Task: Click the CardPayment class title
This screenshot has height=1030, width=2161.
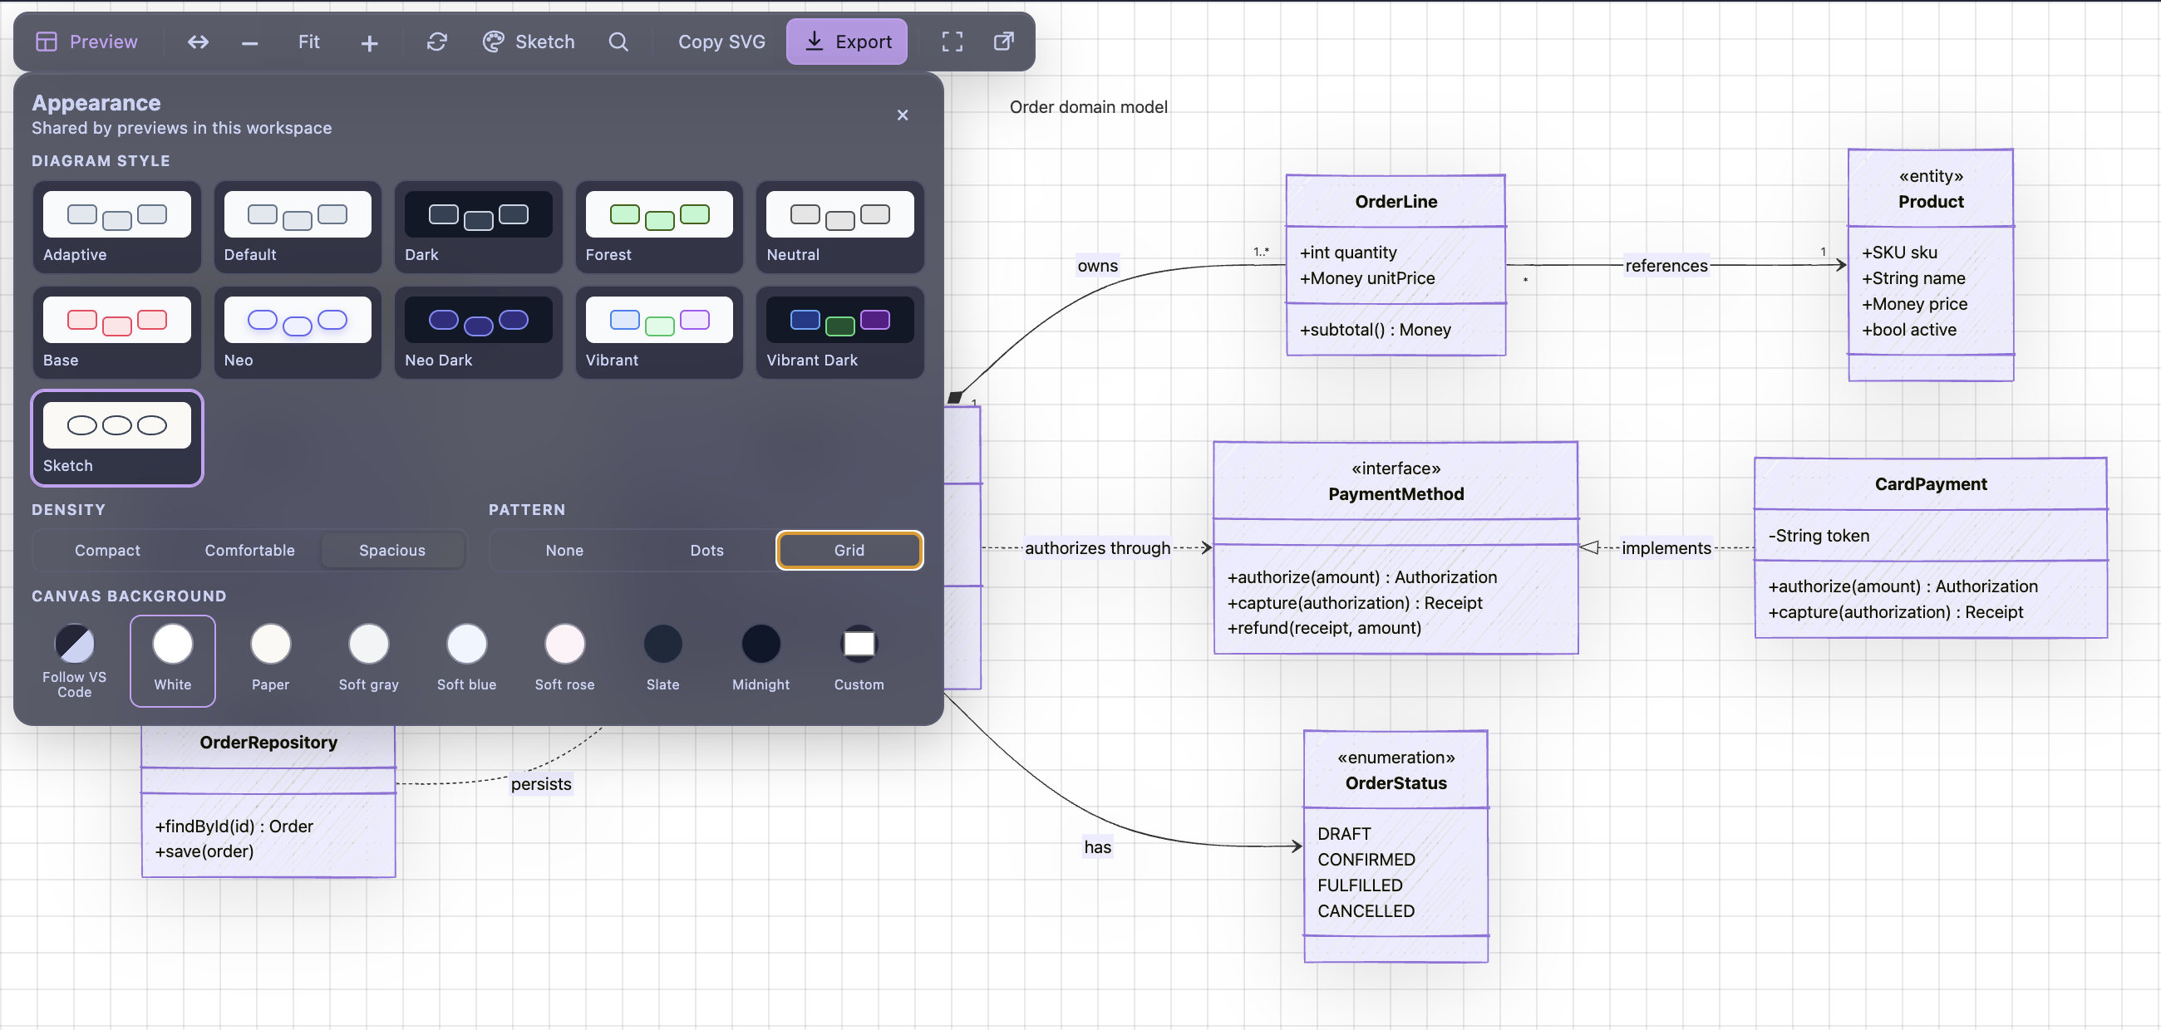Action: click(x=1930, y=483)
